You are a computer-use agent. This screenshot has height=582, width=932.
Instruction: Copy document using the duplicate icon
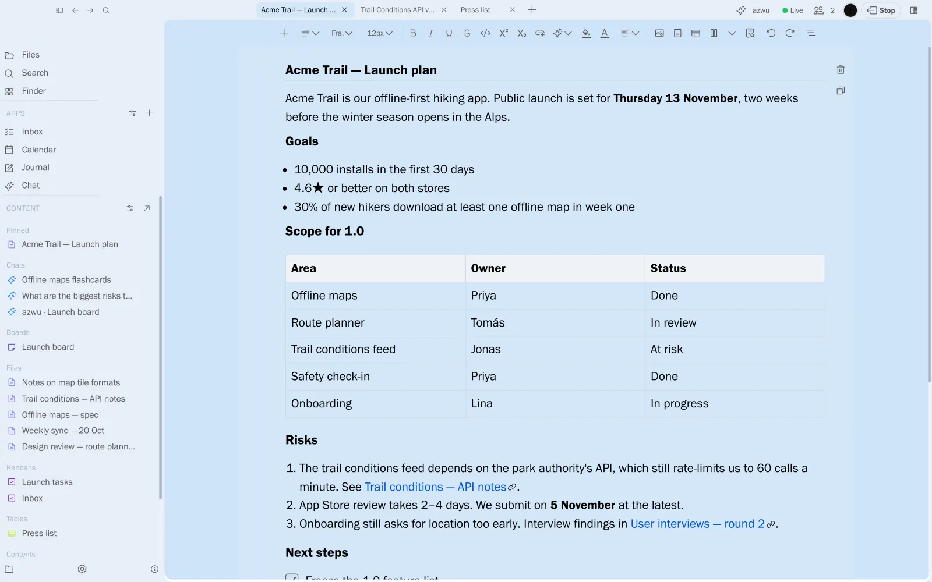point(841,91)
